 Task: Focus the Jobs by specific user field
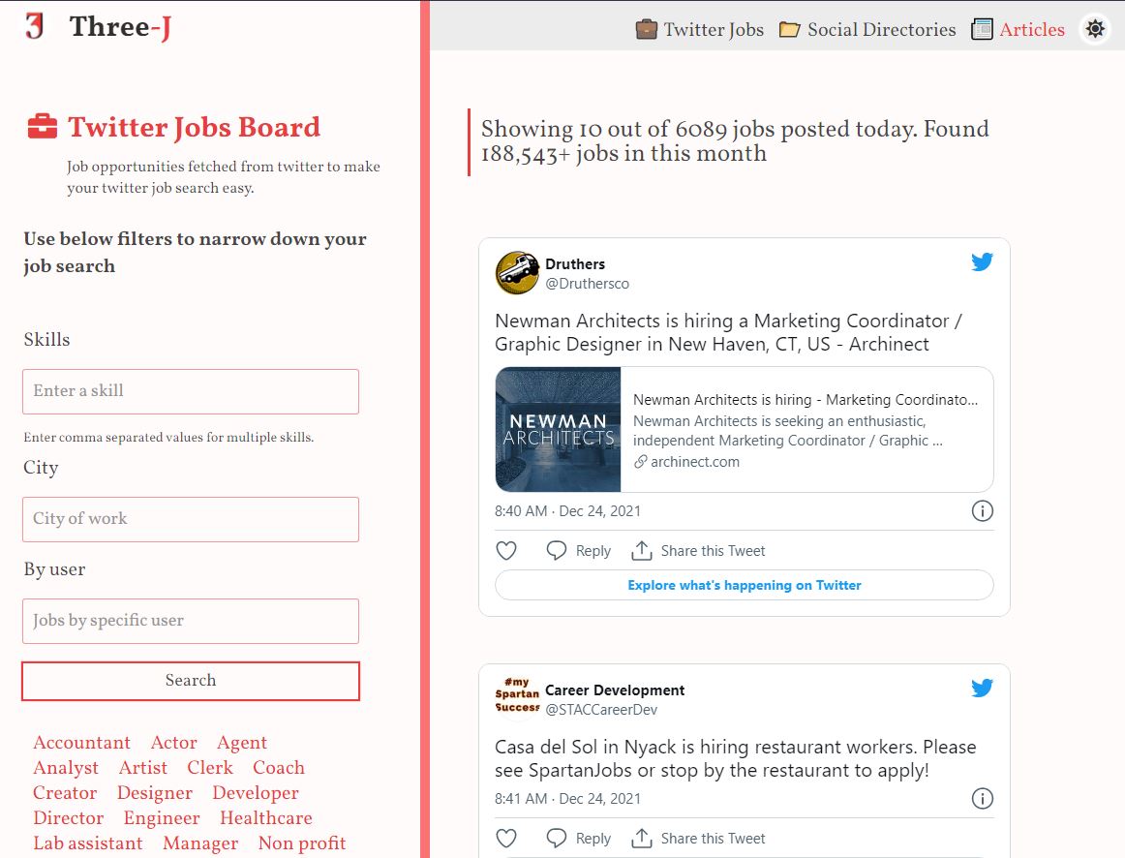(191, 622)
